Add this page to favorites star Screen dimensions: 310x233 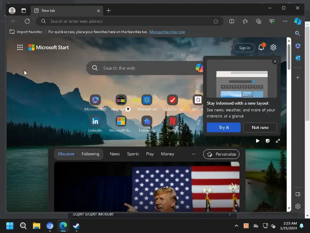(x=216, y=21)
